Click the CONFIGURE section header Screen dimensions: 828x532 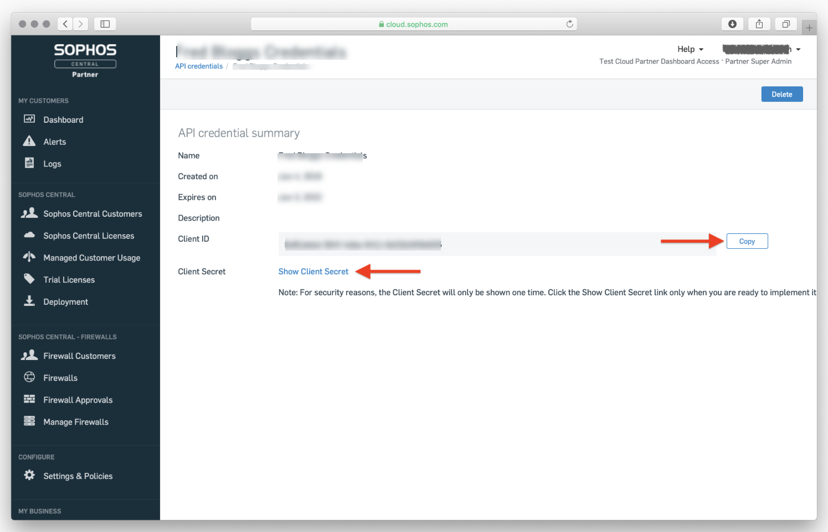pyautogui.click(x=36, y=457)
